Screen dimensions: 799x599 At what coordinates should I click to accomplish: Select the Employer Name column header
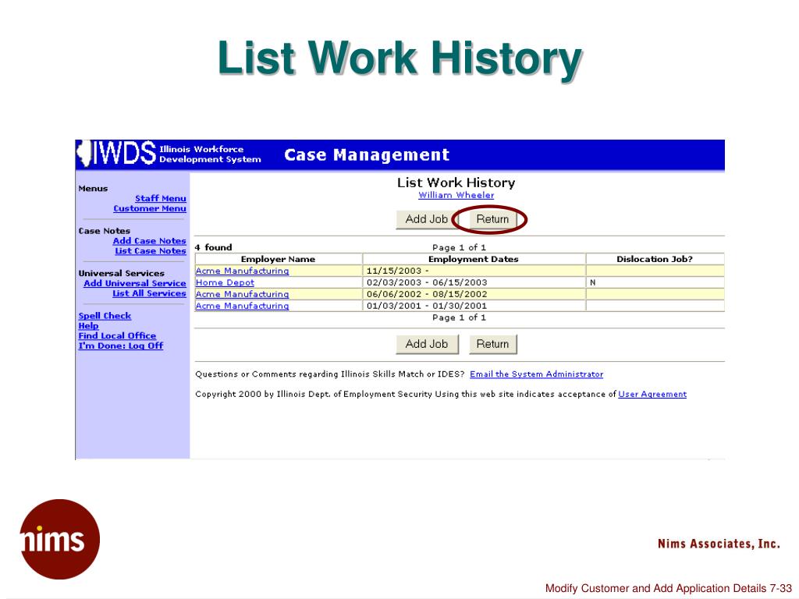click(x=279, y=259)
